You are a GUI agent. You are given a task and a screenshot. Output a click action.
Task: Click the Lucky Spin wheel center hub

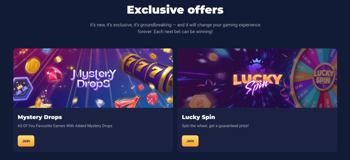[x=324, y=76]
